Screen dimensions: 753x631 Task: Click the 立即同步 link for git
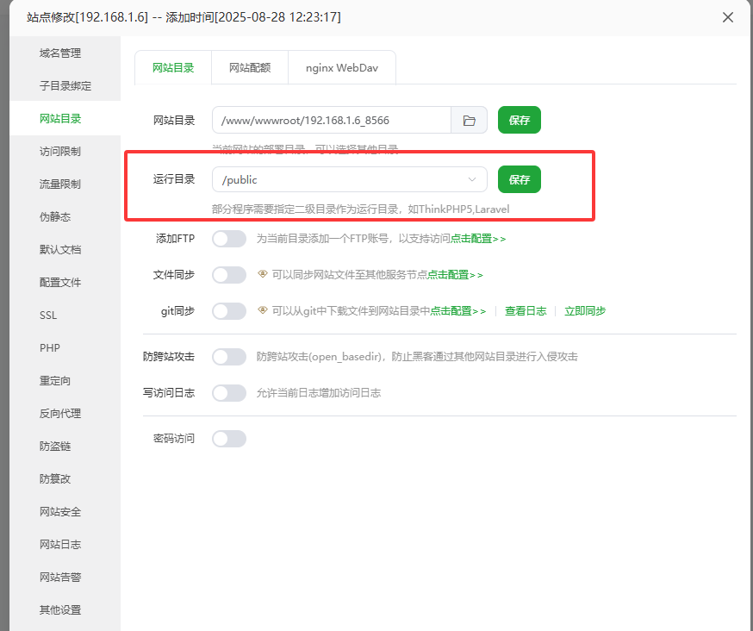[x=584, y=311]
